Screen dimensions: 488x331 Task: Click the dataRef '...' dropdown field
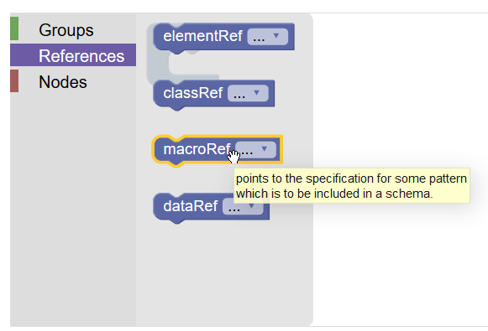pyautogui.click(x=243, y=207)
